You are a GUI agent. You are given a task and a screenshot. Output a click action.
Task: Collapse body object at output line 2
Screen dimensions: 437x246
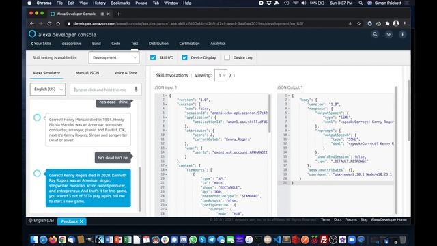pos(289,100)
